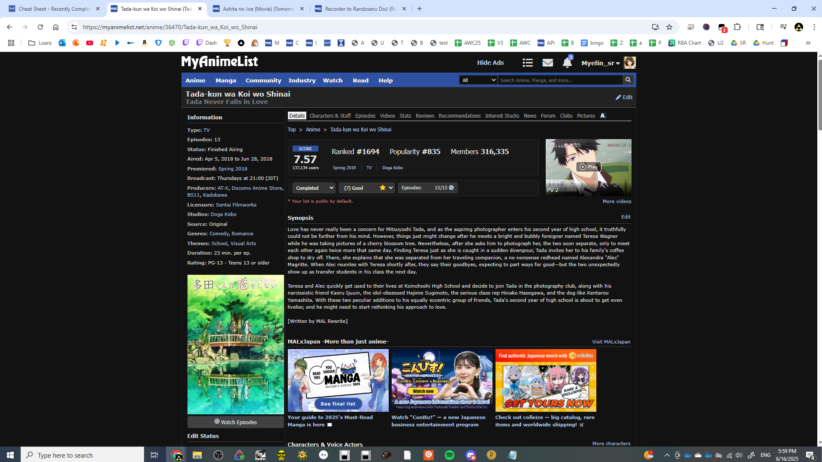The height and width of the screenshot is (462, 822).
Task: Click the Watch Episodes button
Action: pos(236,422)
